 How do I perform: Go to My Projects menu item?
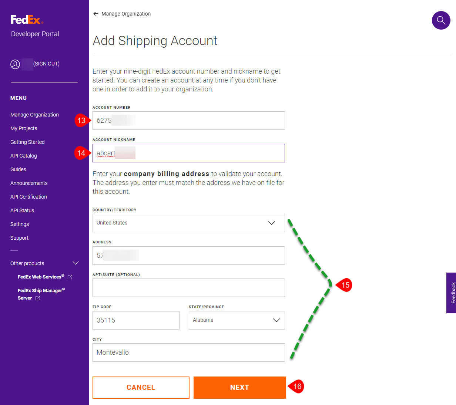(x=24, y=128)
